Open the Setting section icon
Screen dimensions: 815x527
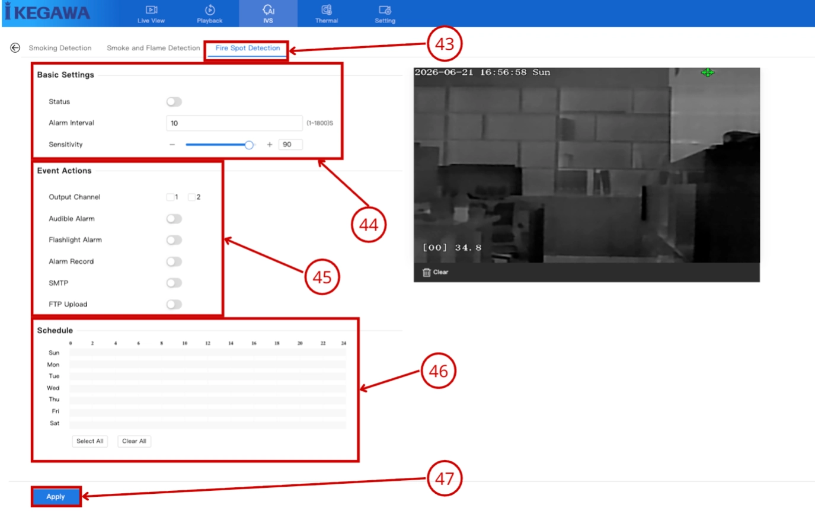[x=385, y=9]
